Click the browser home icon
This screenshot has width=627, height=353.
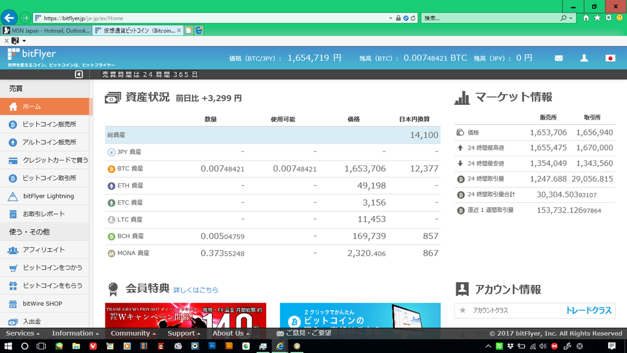(x=586, y=18)
